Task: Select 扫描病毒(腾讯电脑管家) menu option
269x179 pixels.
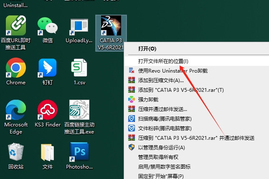Action: click(165, 118)
